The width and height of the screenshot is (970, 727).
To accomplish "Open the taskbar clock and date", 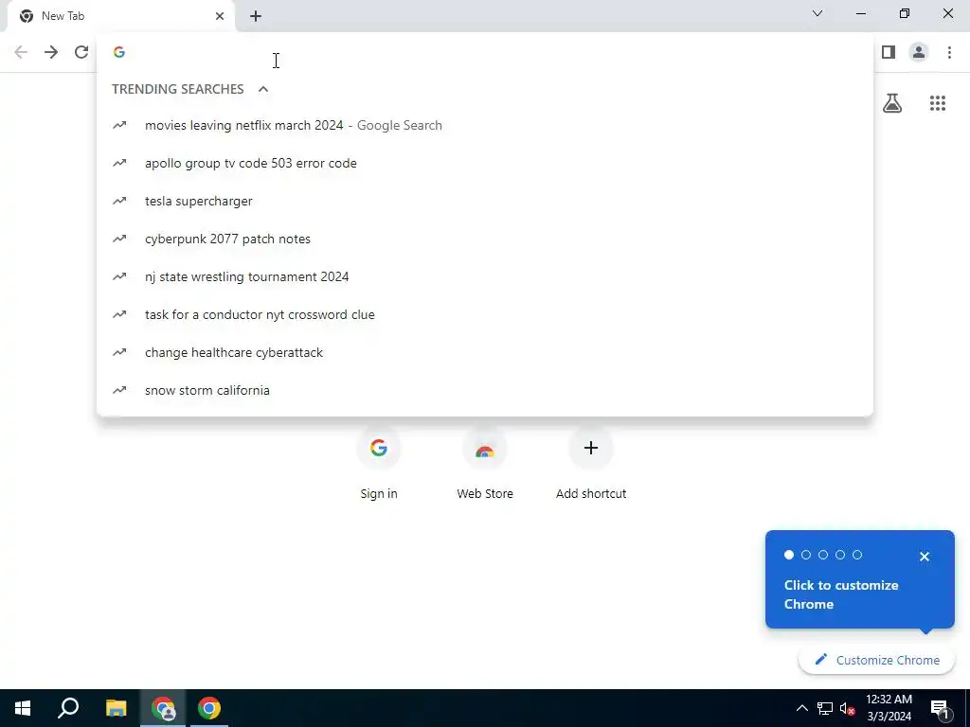I will 889,708.
